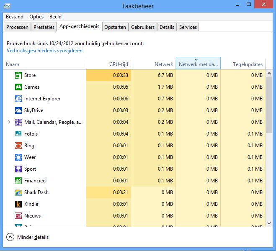Switch to the Opstarten tab

(115, 27)
